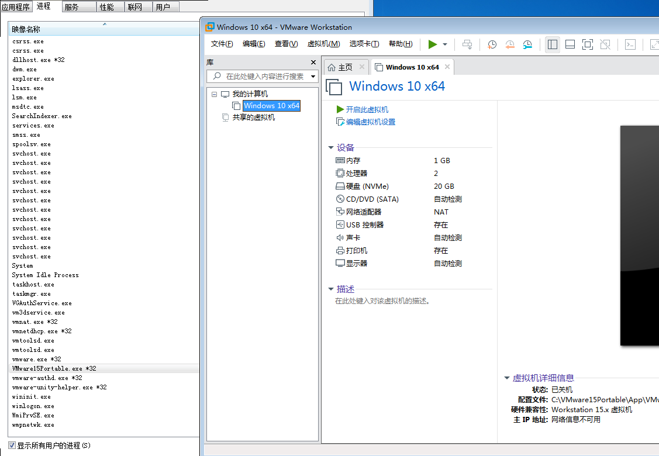Close the 库 library panel

(313, 62)
